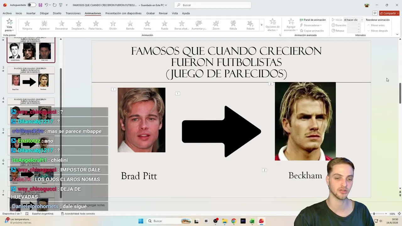The image size is (402, 226).
Task: Click Mover después
Action: pos(377,31)
